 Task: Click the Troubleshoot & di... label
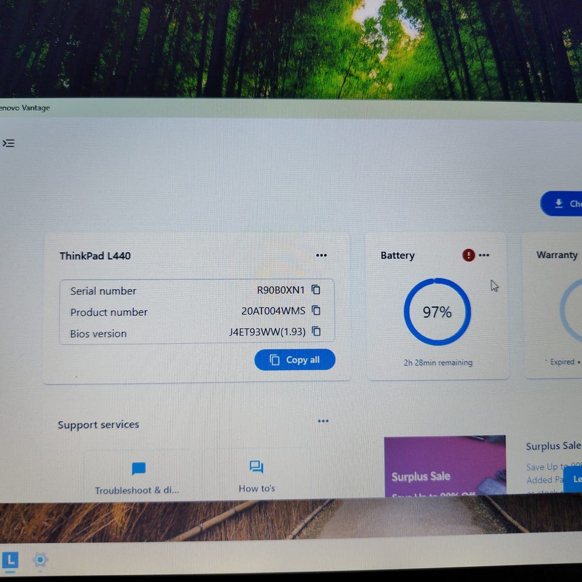pyautogui.click(x=137, y=490)
